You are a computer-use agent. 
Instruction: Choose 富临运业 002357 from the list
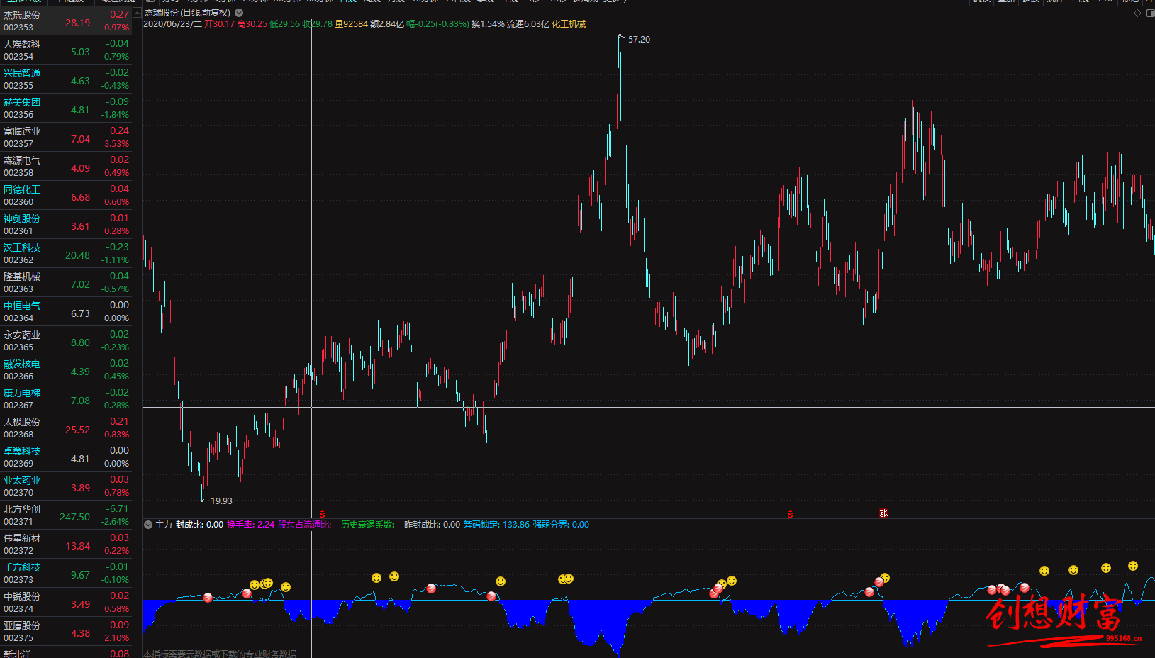(66, 138)
